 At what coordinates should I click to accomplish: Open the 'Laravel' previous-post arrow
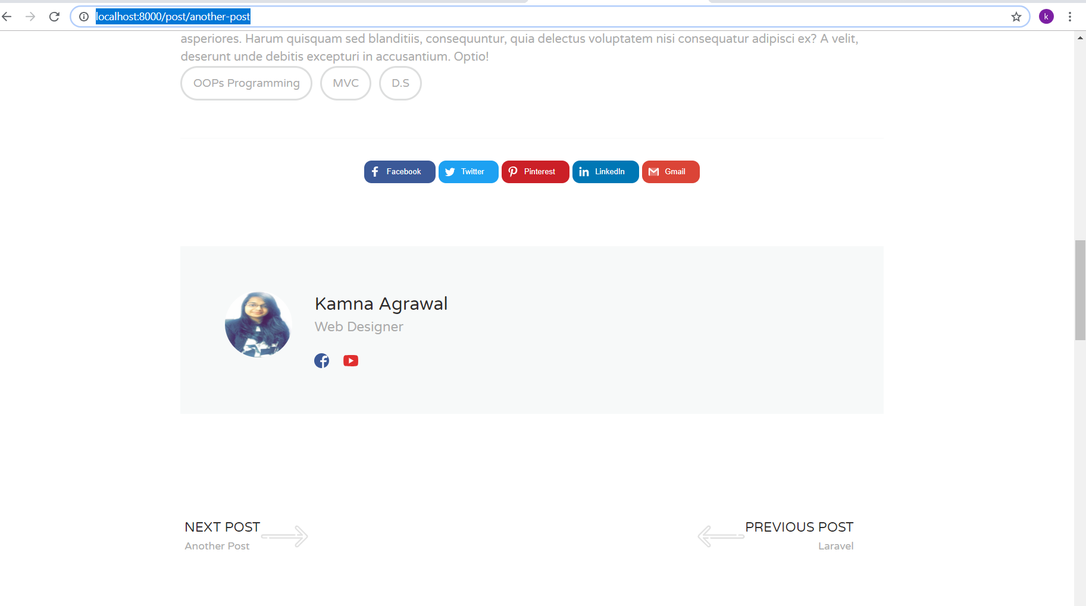point(721,536)
